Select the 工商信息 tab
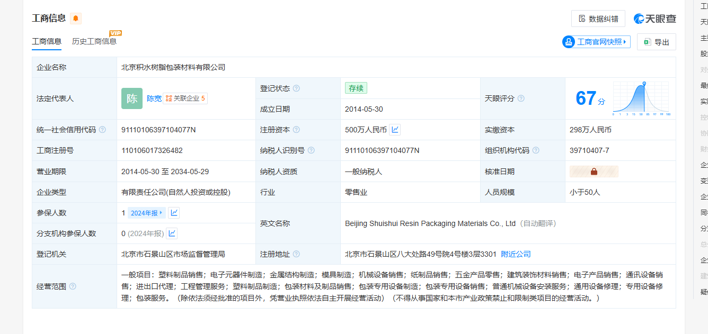The height and width of the screenshot is (334, 708). pos(47,41)
